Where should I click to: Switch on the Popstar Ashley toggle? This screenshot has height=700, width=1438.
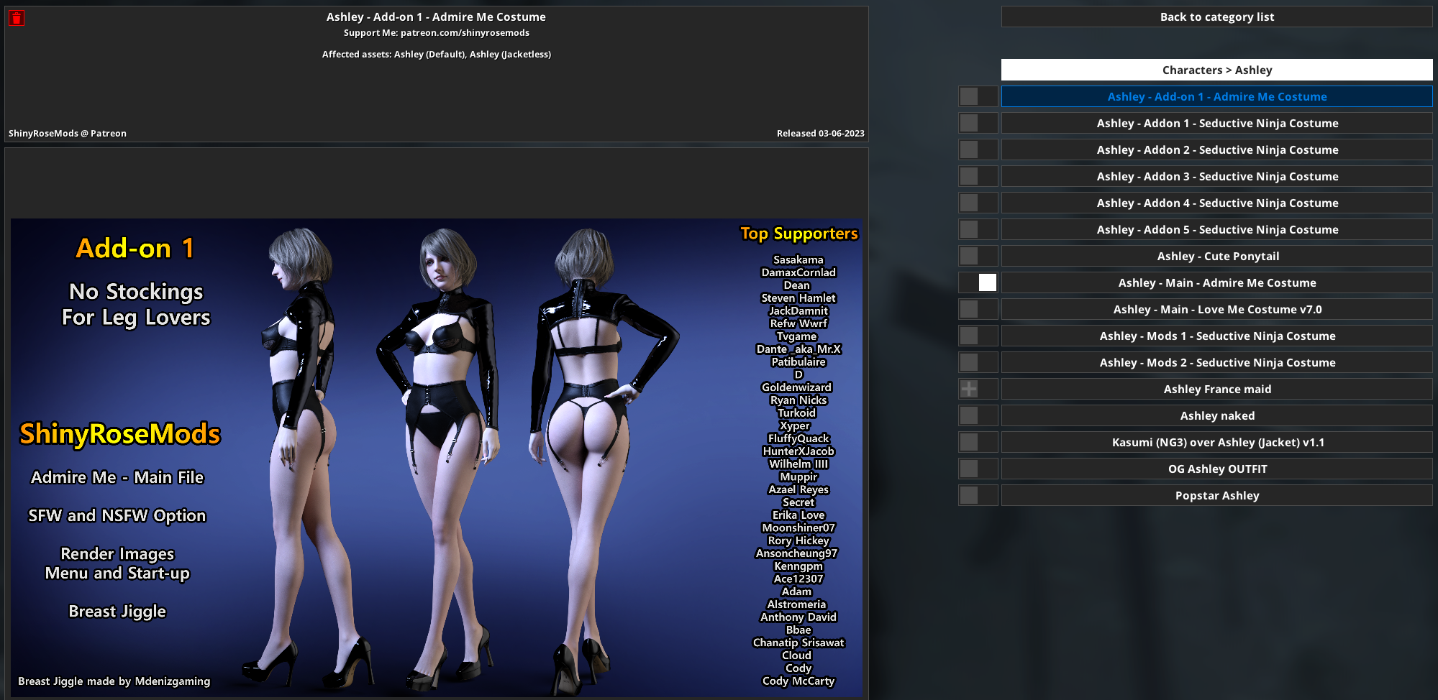click(978, 495)
